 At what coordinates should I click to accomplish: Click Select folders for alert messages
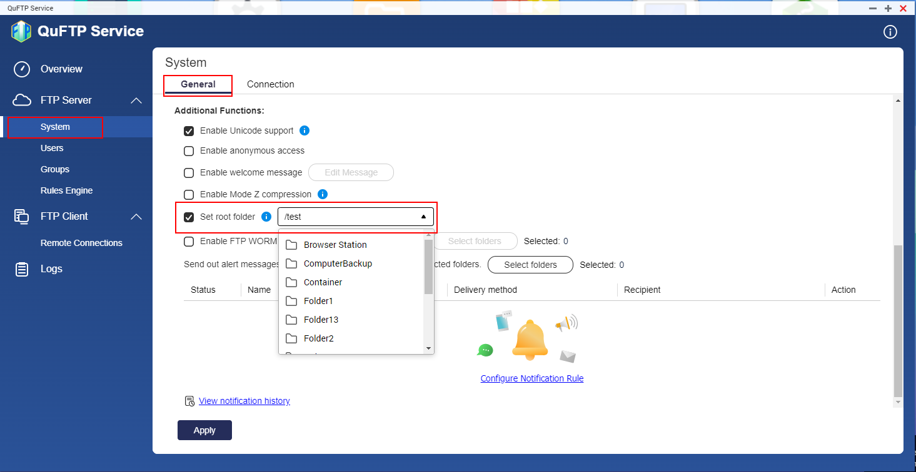point(530,265)
